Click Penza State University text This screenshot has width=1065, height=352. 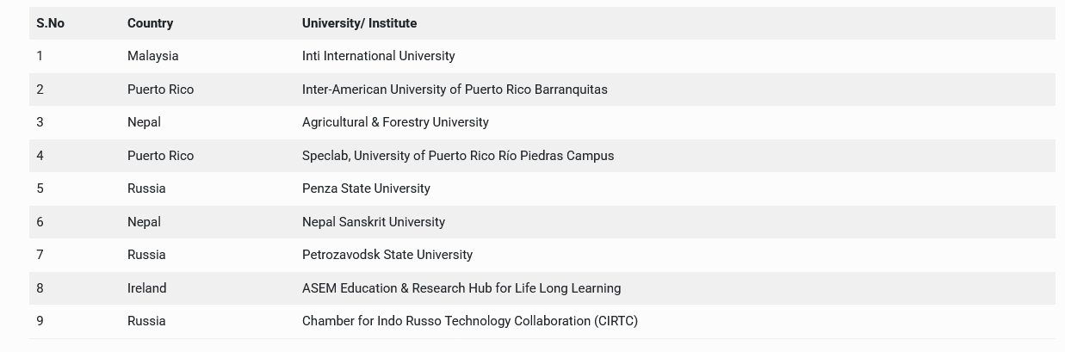tap(366, 188)
